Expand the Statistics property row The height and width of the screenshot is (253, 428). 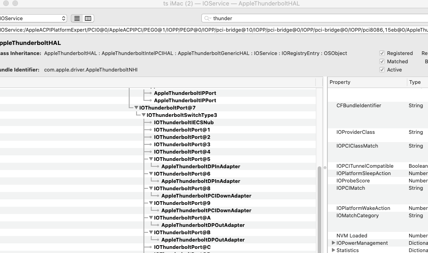[333, 250]
